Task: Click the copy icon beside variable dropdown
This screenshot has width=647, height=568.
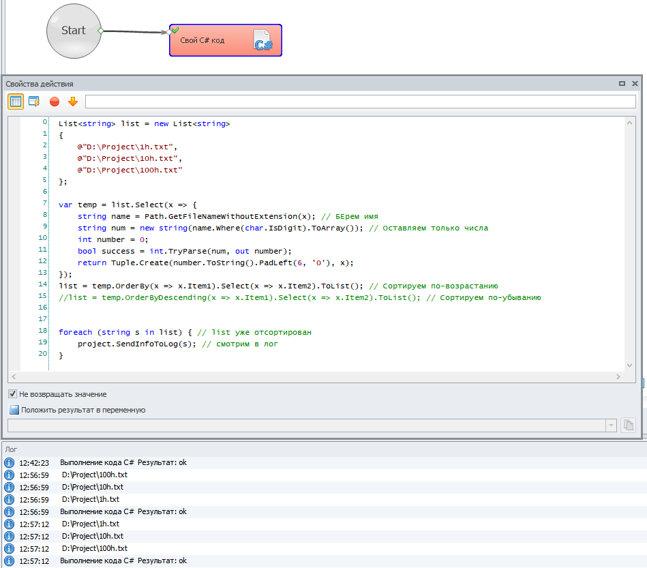Action: pyautogui.click(x=628, y=425)
